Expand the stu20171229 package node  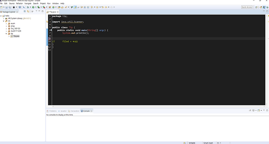(6, 31)
